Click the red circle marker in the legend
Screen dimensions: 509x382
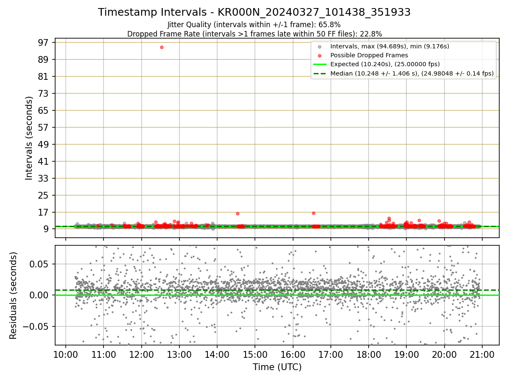pyautogui.click(x=320, y=56)
